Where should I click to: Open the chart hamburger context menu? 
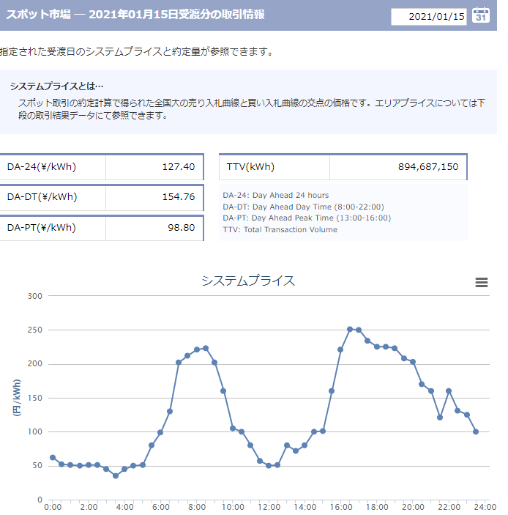(x=482, y=282)
